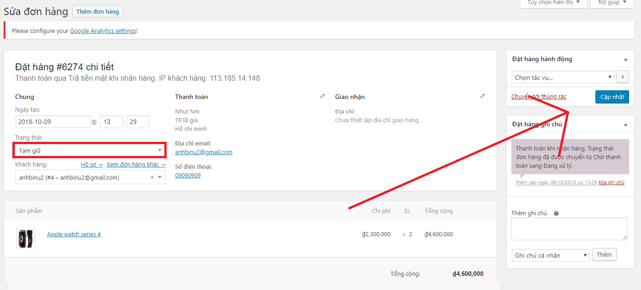Open the Tùy chọn hiển thị tab
Screen dimensions: 641x290
(553, 3)
